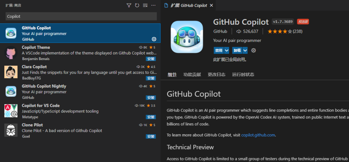Expand the 禁用 dropdown arrow
This screenshot has width=349, height=162.
227,50
